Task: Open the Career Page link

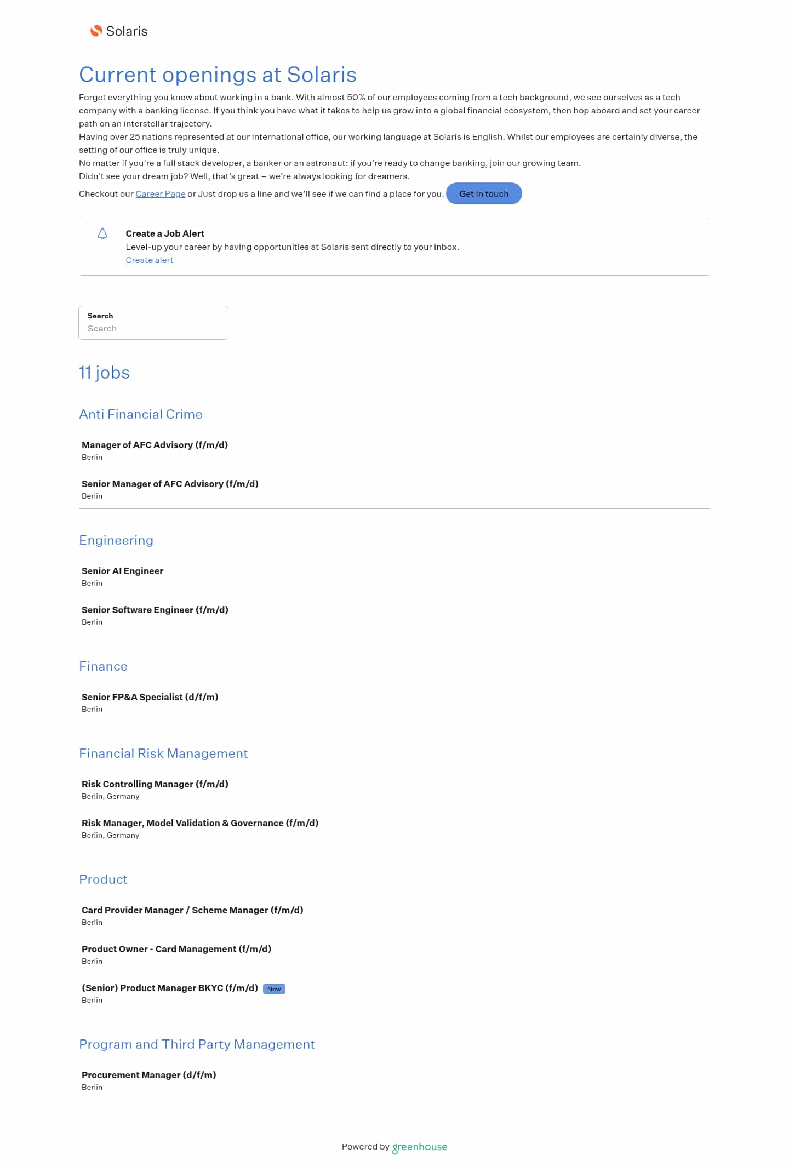Action: [161, 194]
